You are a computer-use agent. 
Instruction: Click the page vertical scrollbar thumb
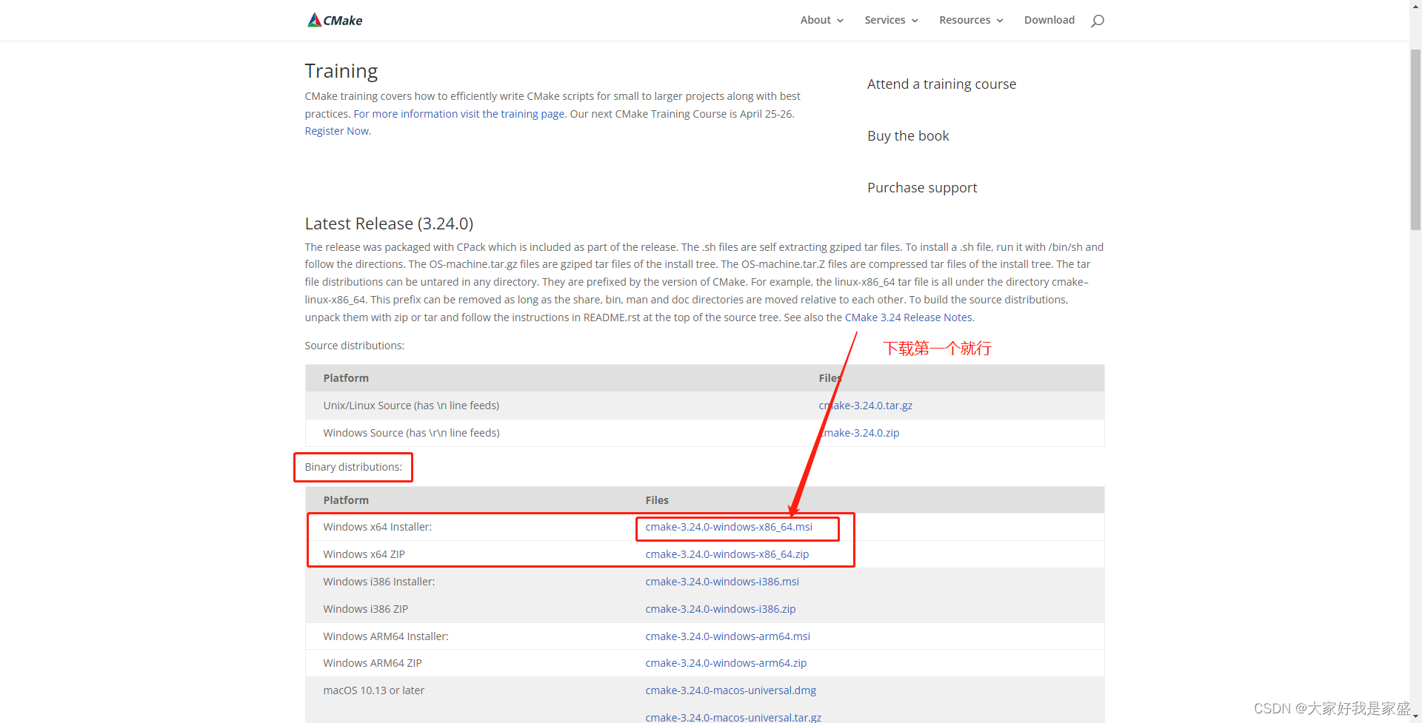coord(1415,139)
